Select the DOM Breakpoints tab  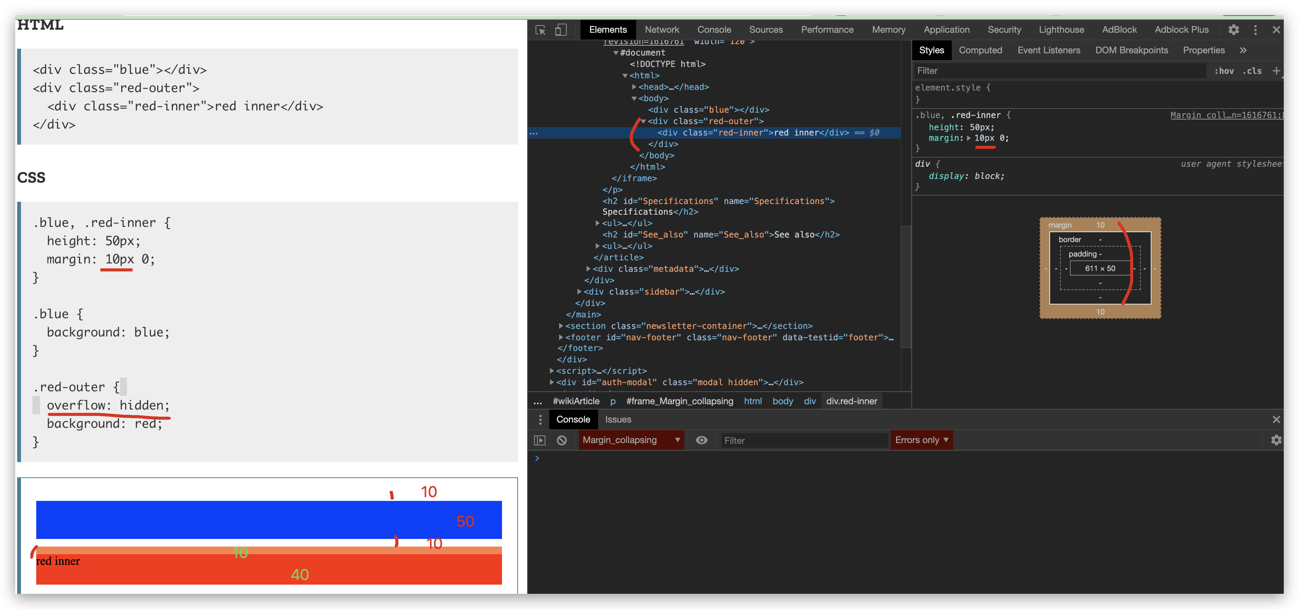pyautogui.click(x=1131, y=50)
